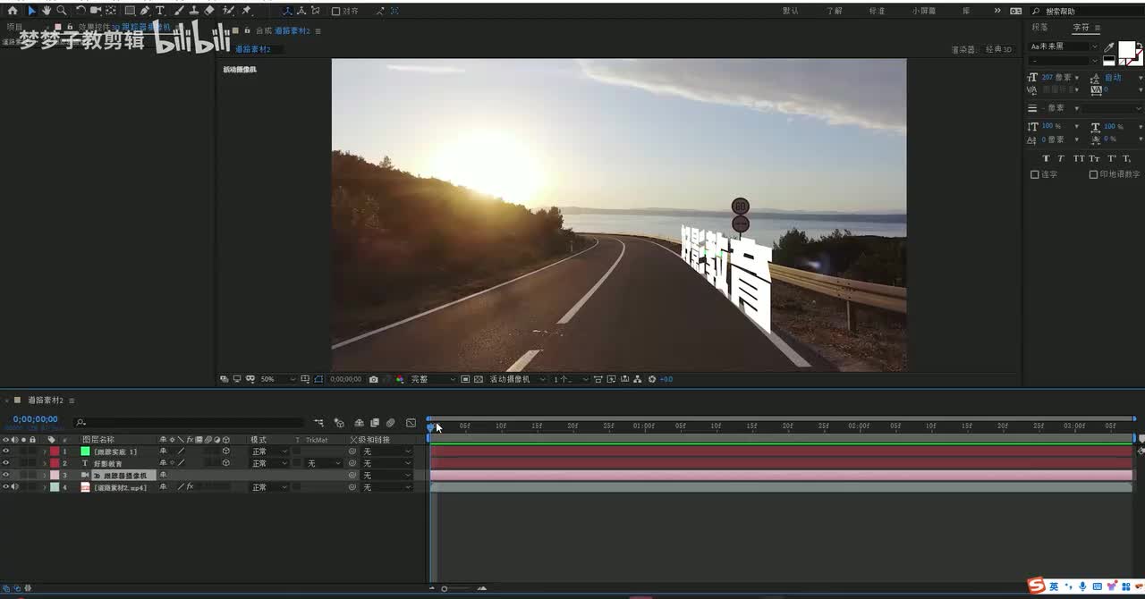Click the Search Help field
1145x599 pixels.
pos(1087,11)
